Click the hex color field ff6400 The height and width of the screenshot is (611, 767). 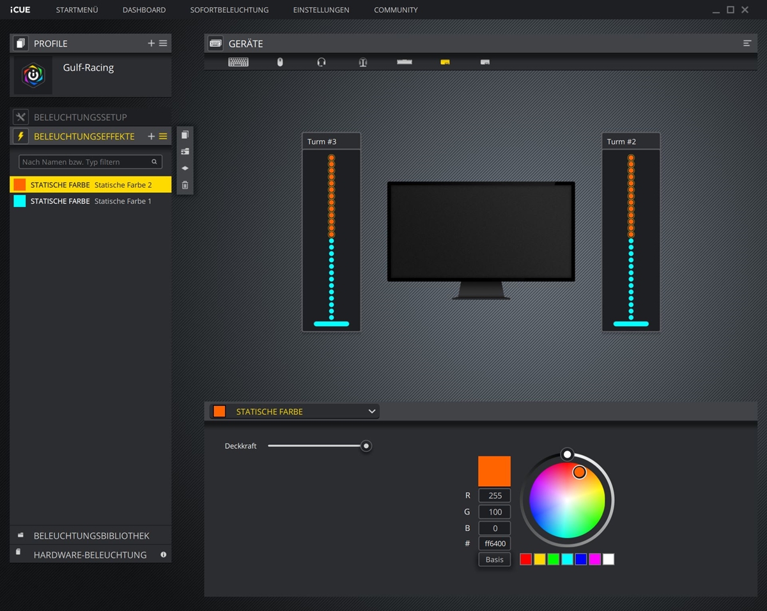click(x=495, y=544)
